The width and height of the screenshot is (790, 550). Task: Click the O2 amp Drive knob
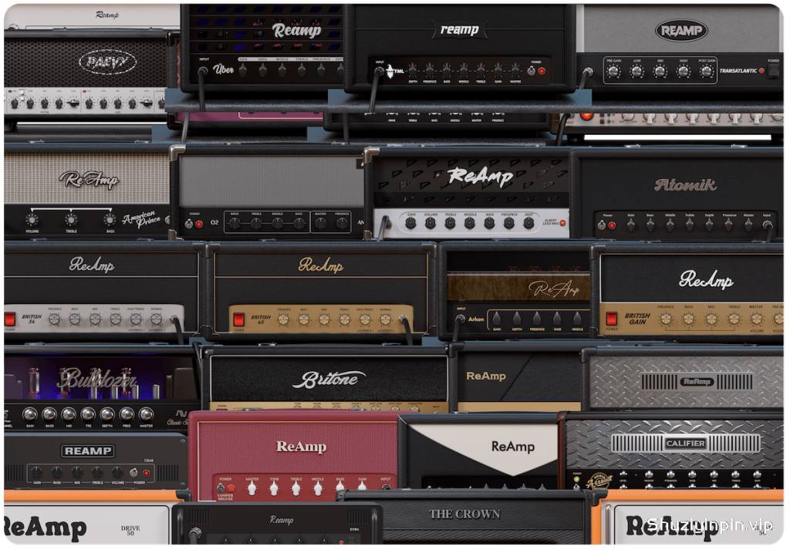point(235,224)
